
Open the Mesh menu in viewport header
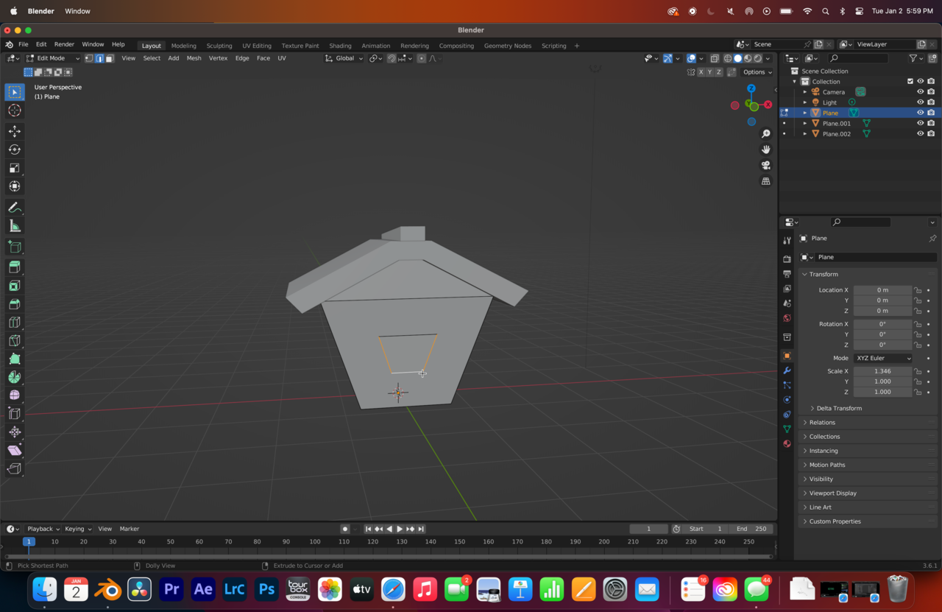(194, 58)
